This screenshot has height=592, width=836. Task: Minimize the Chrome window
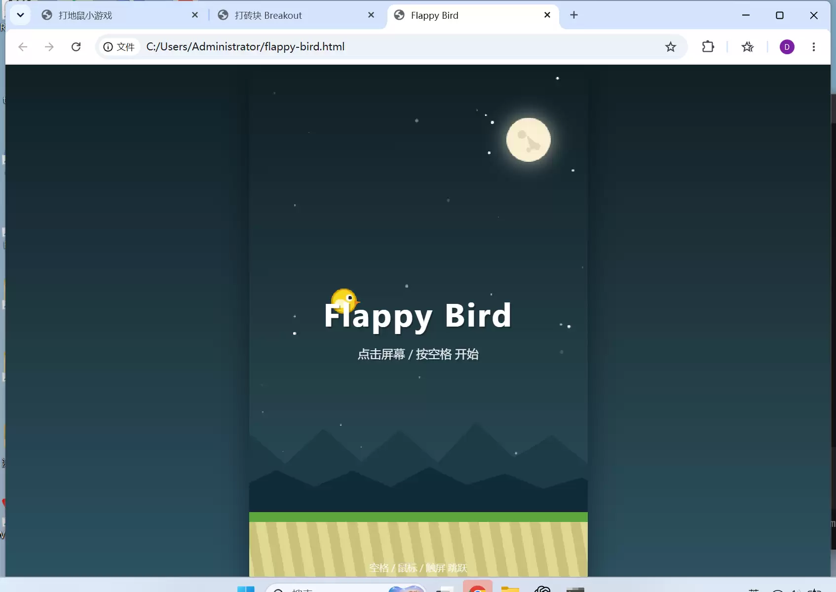pos(746,15)
